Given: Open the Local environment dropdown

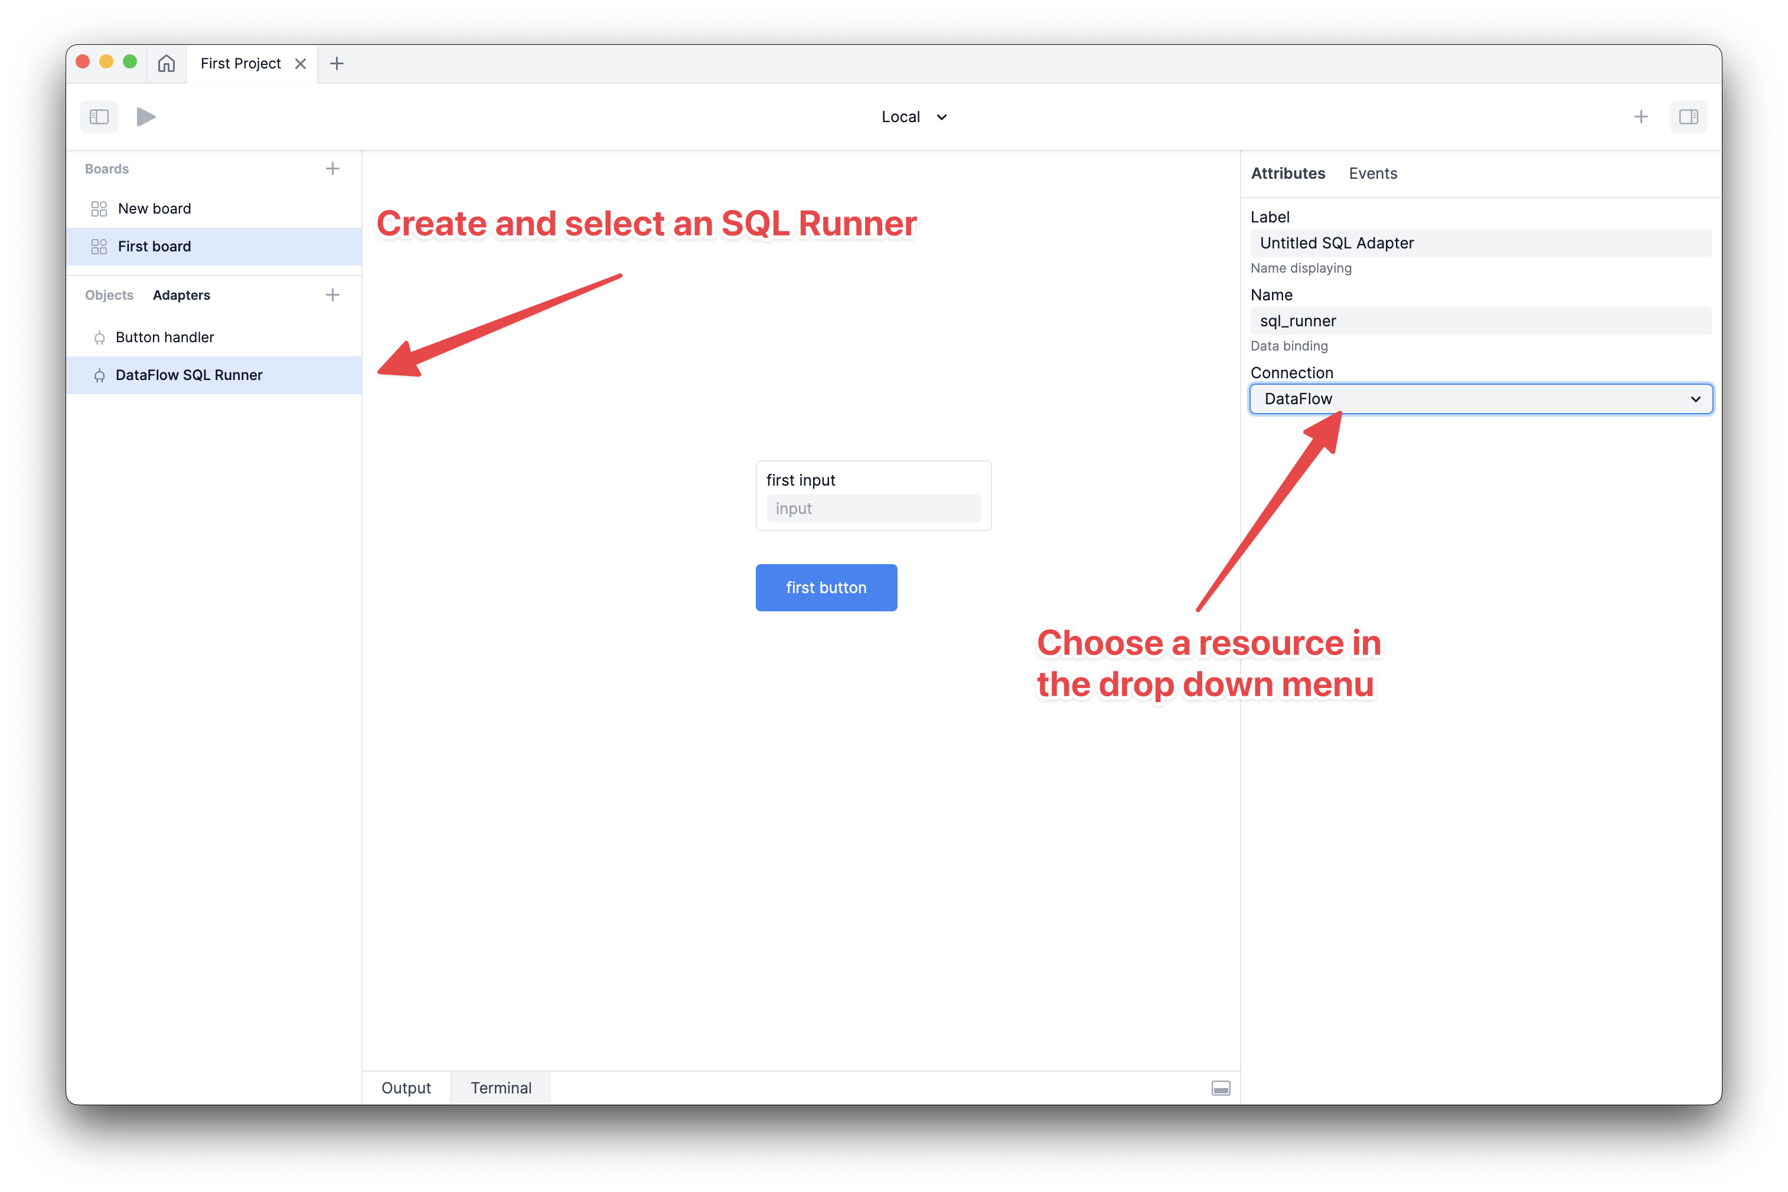Looking at the screenshot, I should click(x=913, y=116).
